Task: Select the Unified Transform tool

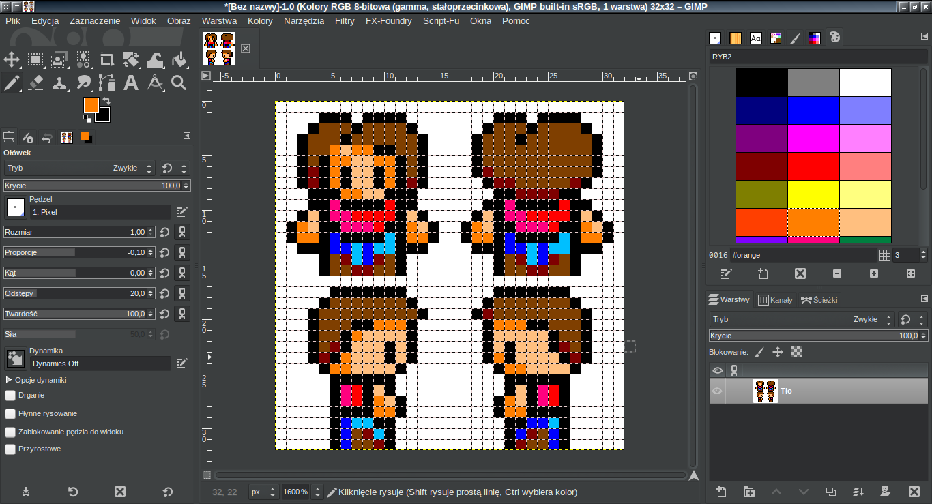Action: tap(131, 59)
